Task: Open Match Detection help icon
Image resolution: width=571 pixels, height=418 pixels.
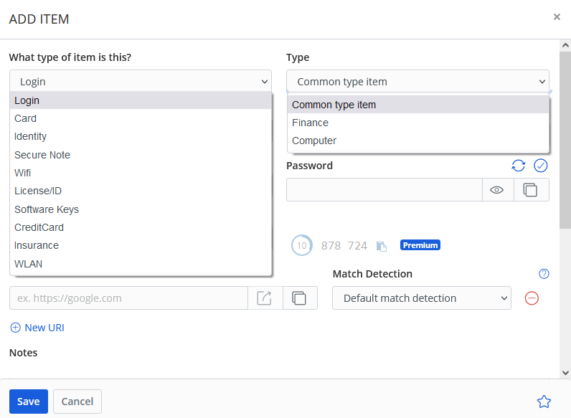Action: pyautogui.click(x=544, y=274)
